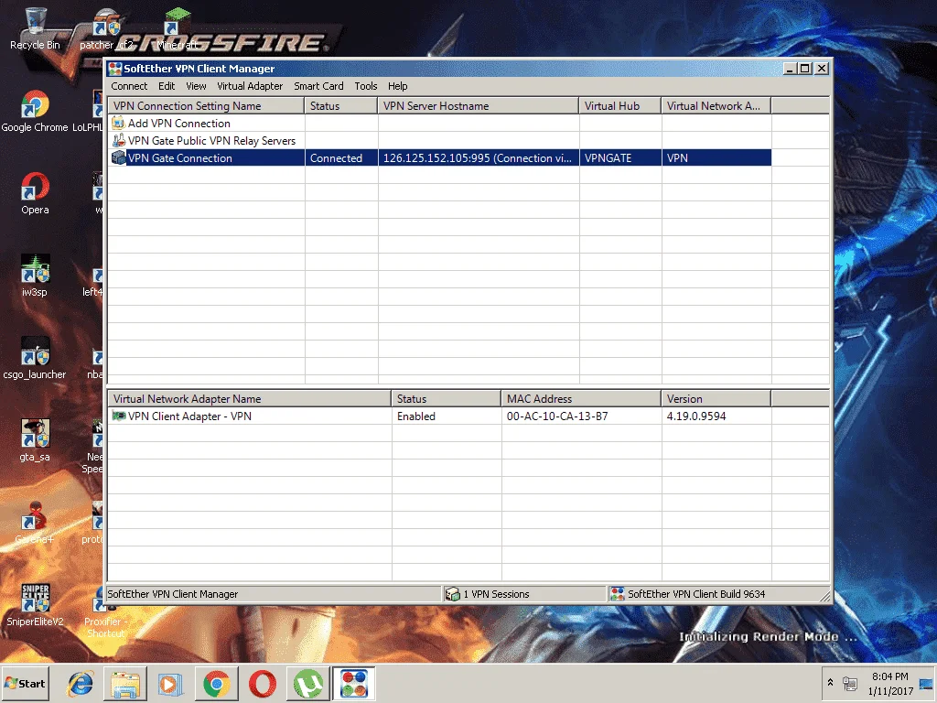Click the VPN Client Adapter network card icon
The width and height of the screenshot is (937, 703).
pyautogui.click(x=118, y=416)
